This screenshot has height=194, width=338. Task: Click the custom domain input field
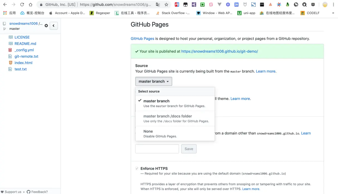tap(157, 149)
